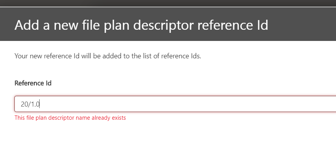Click the word 'descriptor' in the page heading
Viewport: 336px width, 151px height.
click(x=164, y=25)
